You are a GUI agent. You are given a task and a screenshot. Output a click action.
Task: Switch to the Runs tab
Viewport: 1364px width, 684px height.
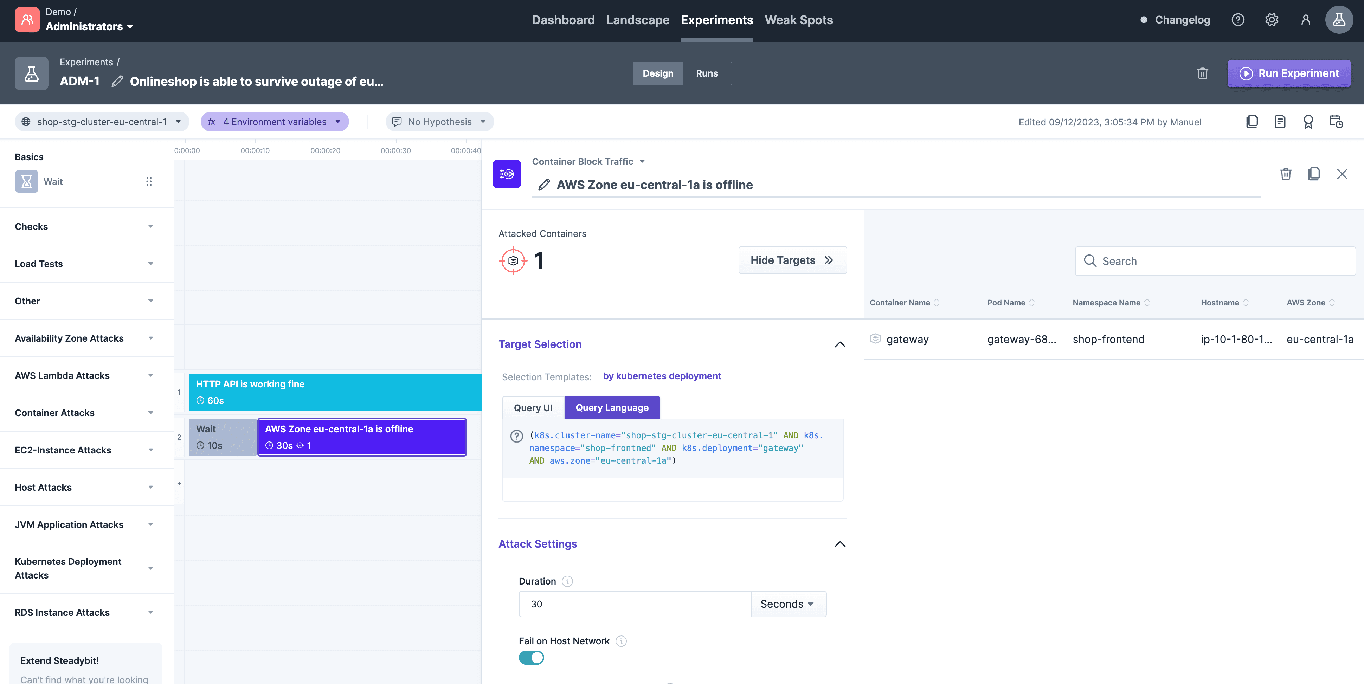pos(706,73)
